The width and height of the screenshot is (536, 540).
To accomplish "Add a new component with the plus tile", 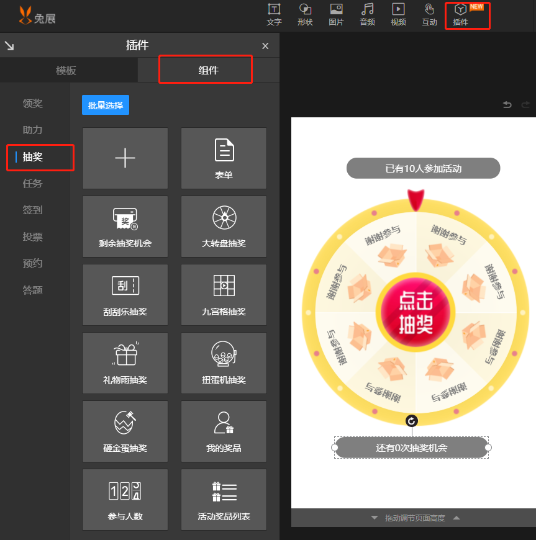I will click(125, 158).
